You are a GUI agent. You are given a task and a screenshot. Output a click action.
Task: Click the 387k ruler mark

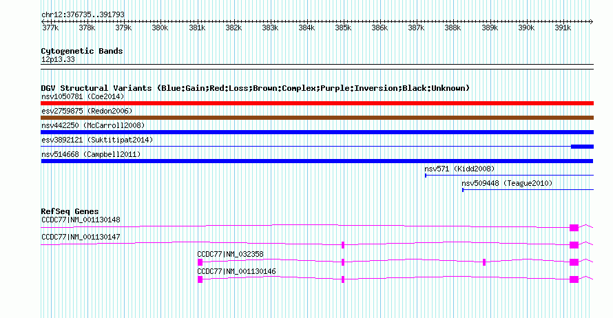coord(416,28)
